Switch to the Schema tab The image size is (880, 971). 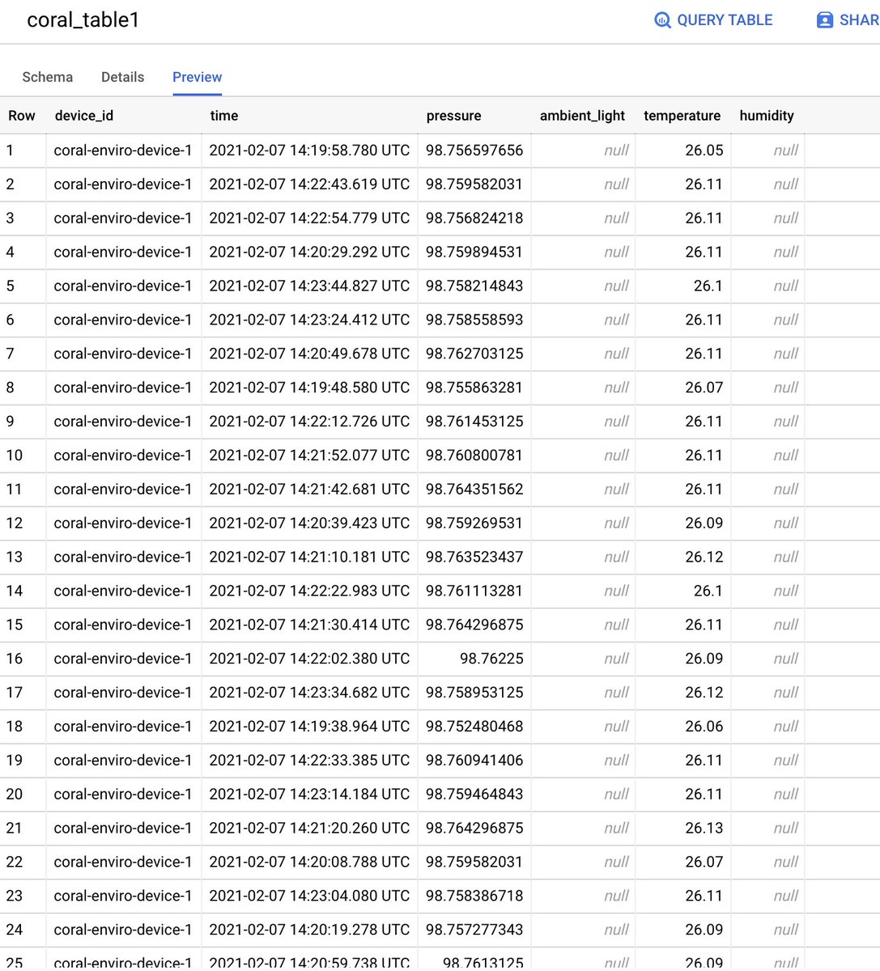47,77
